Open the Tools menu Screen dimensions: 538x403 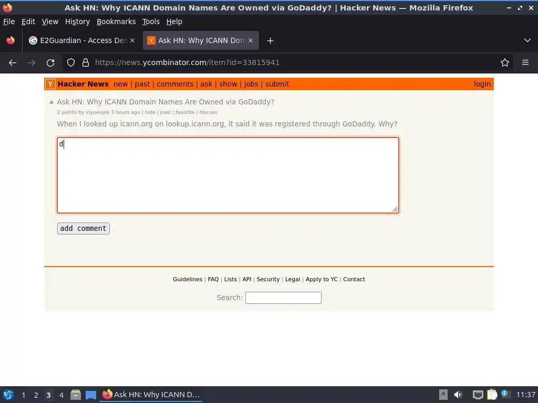151,22
